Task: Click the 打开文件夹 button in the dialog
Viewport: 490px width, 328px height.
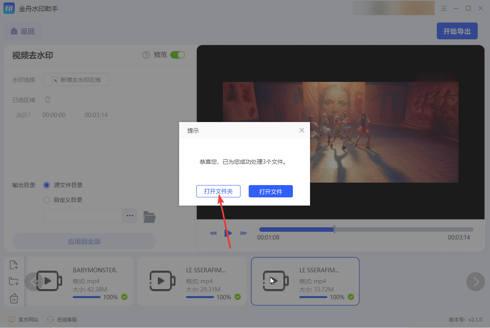Action: click(x=218, y=191)
